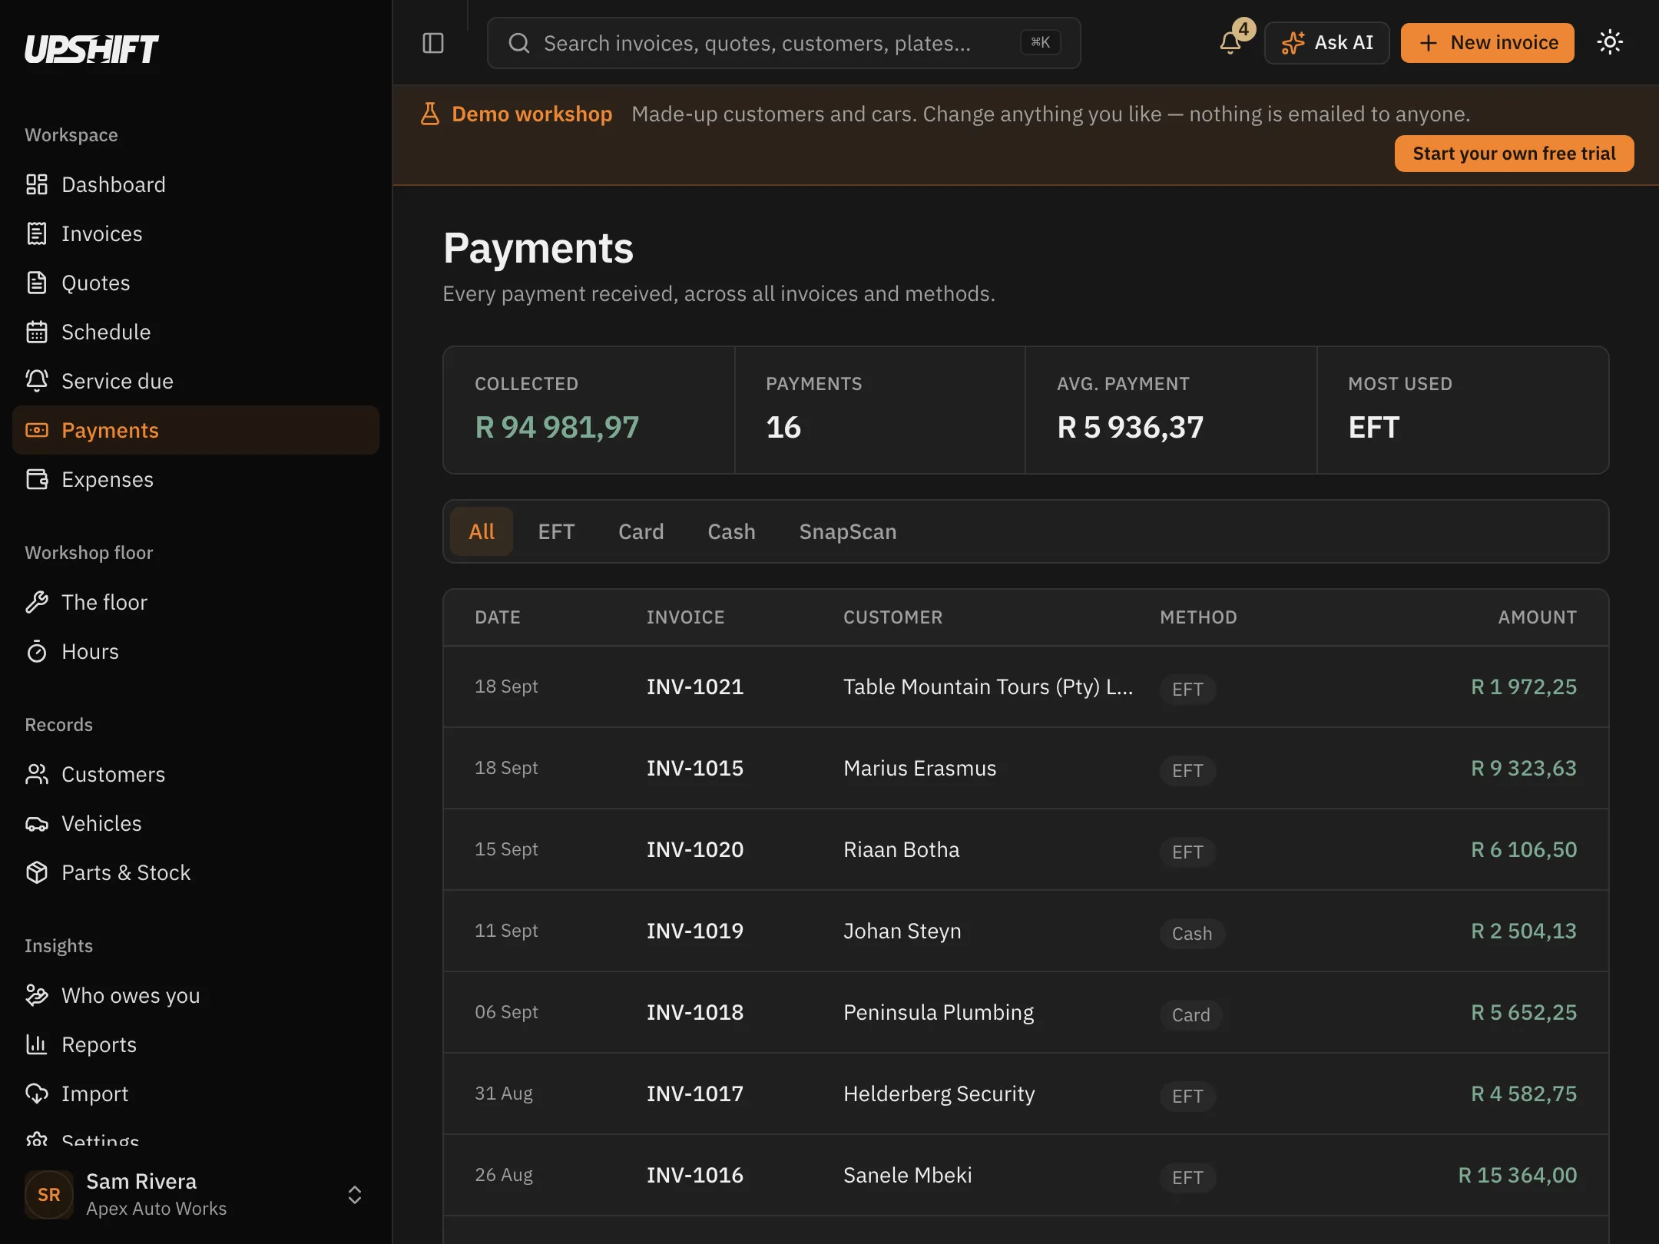Go to Customers page

[x=196, y=774]
